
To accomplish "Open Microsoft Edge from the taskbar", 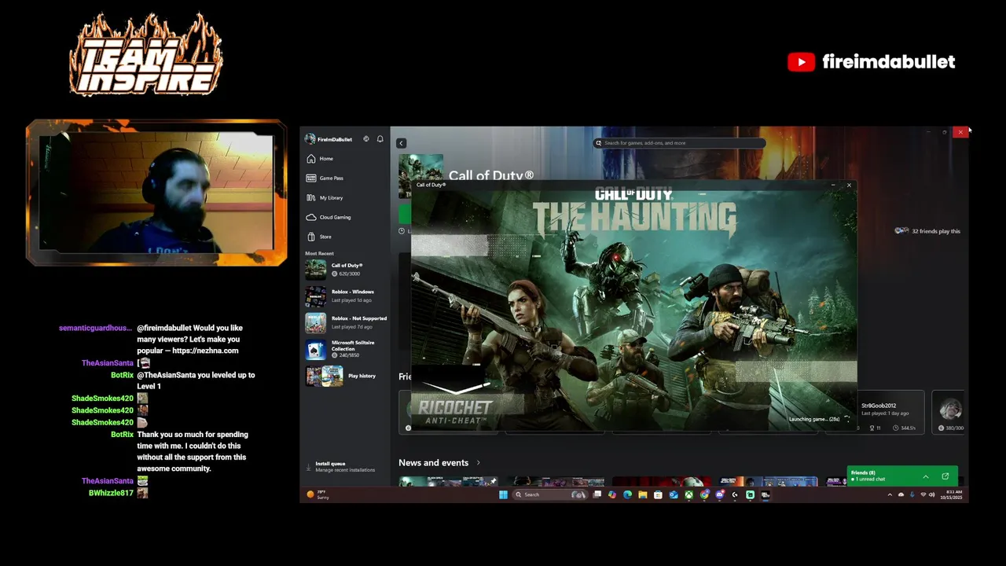I will (x=627, y=495).
